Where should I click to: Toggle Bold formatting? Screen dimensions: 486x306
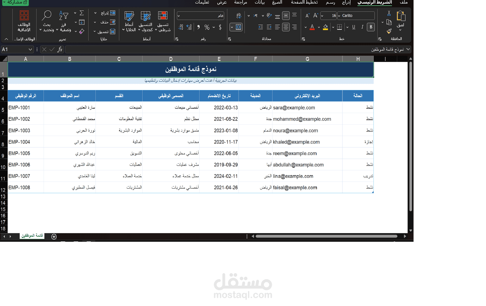click(x=371, y=27)
